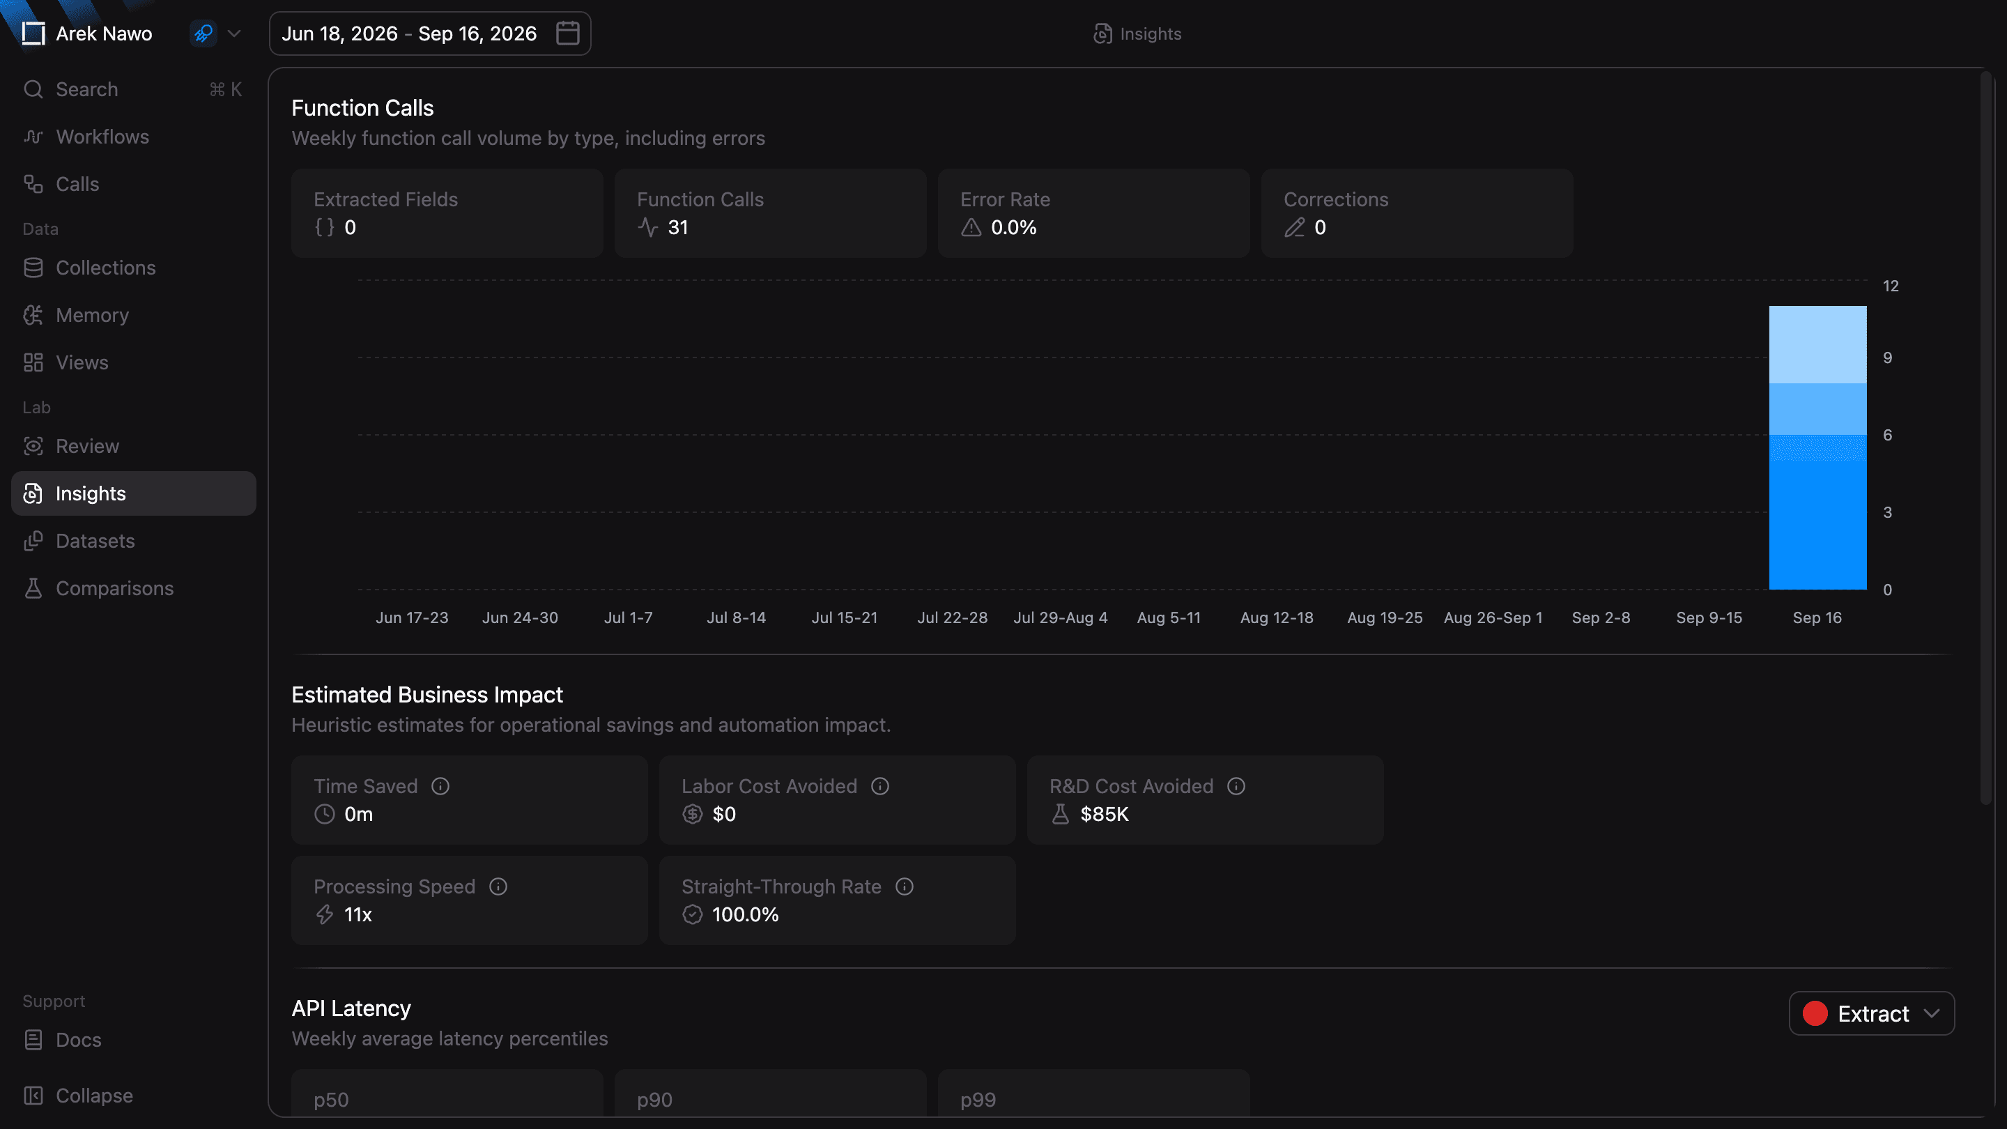Click the Comparisons flask icon
Image resolution: width=2007 pixels, height=1129 pixels.
pyautogui.click(x=33, y=589)
